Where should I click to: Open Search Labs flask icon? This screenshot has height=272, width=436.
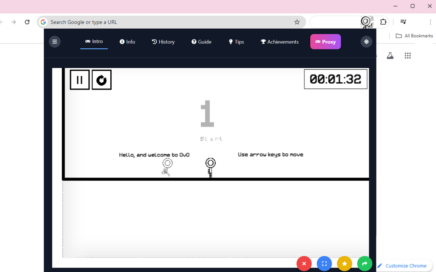pyautogui.click(x=390, y=55)
